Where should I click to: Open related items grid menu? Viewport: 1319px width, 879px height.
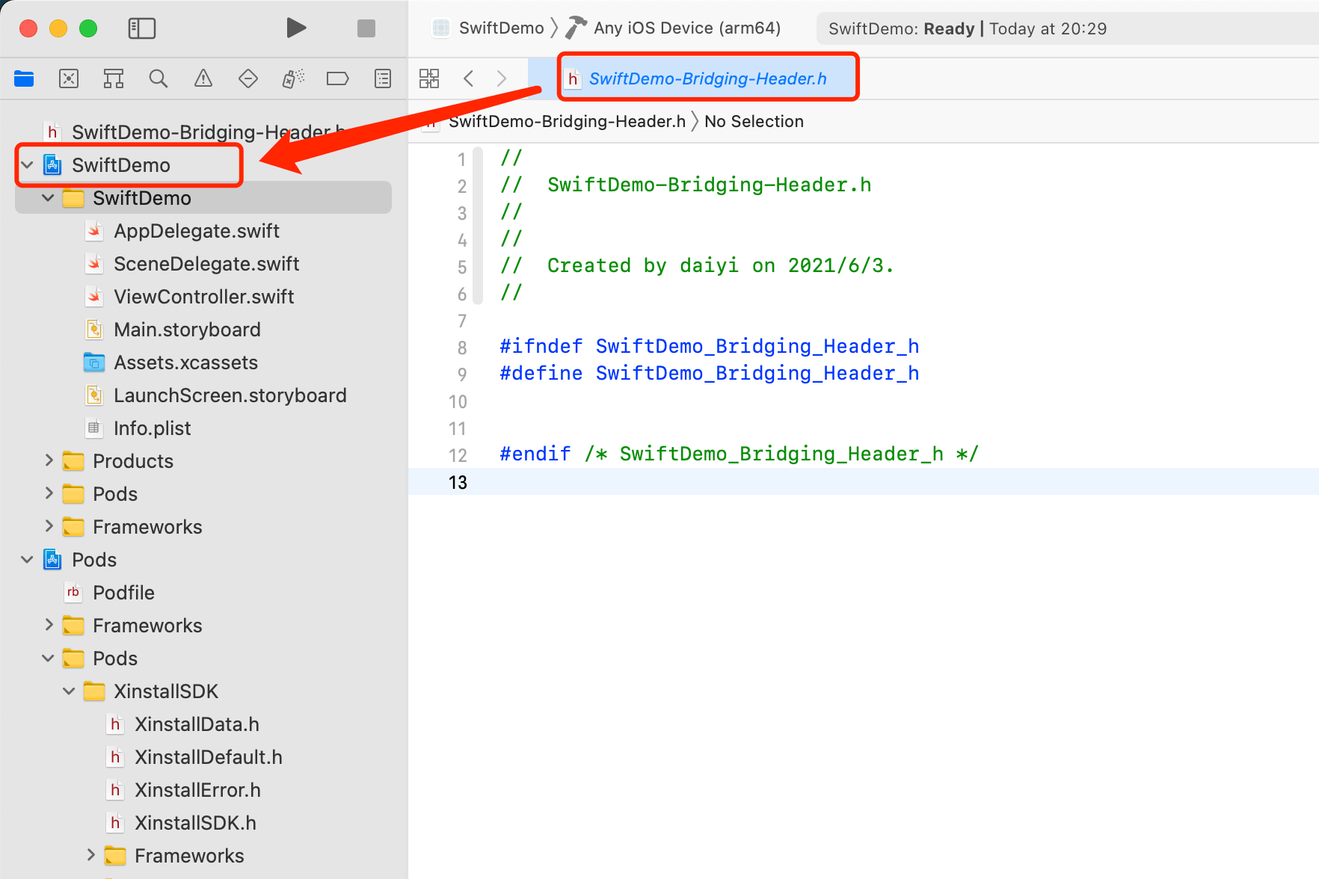(429, 78)
